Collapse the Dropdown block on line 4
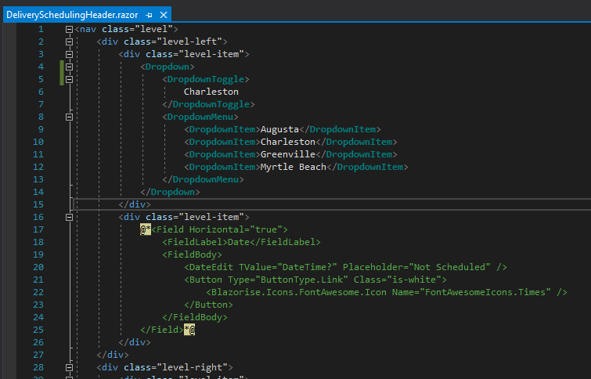This screenshot has width=591, height=379. point(69,67)
